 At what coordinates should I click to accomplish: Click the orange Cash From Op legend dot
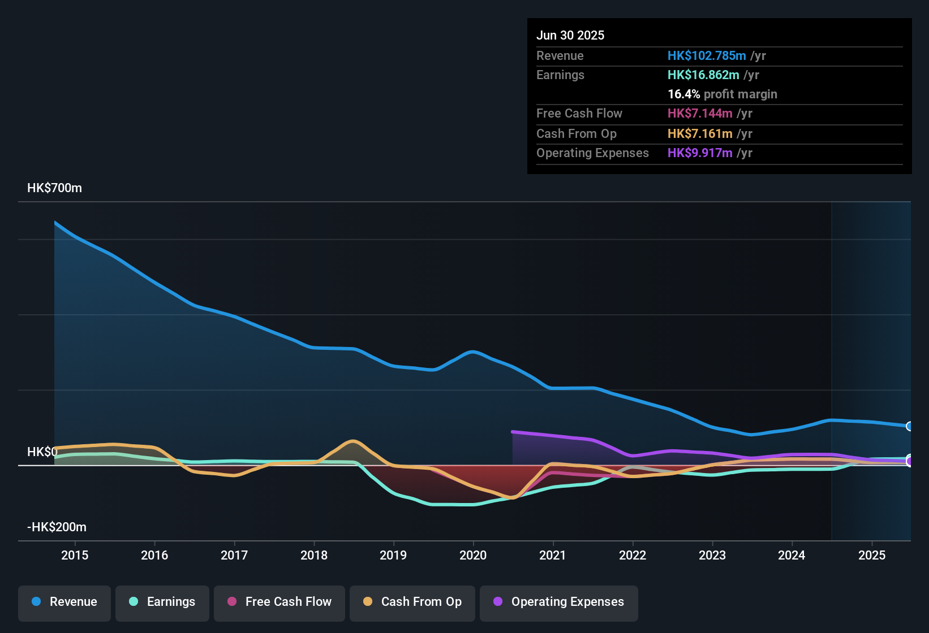[x=368, y=602]
